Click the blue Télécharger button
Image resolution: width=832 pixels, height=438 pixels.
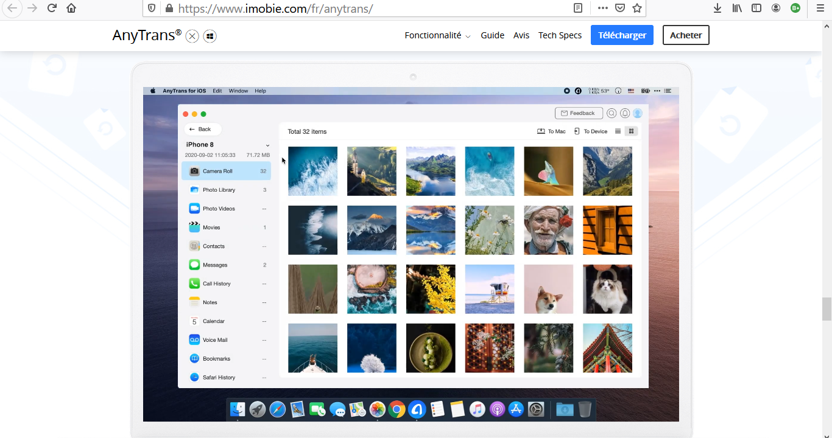(x=622, y=35)
